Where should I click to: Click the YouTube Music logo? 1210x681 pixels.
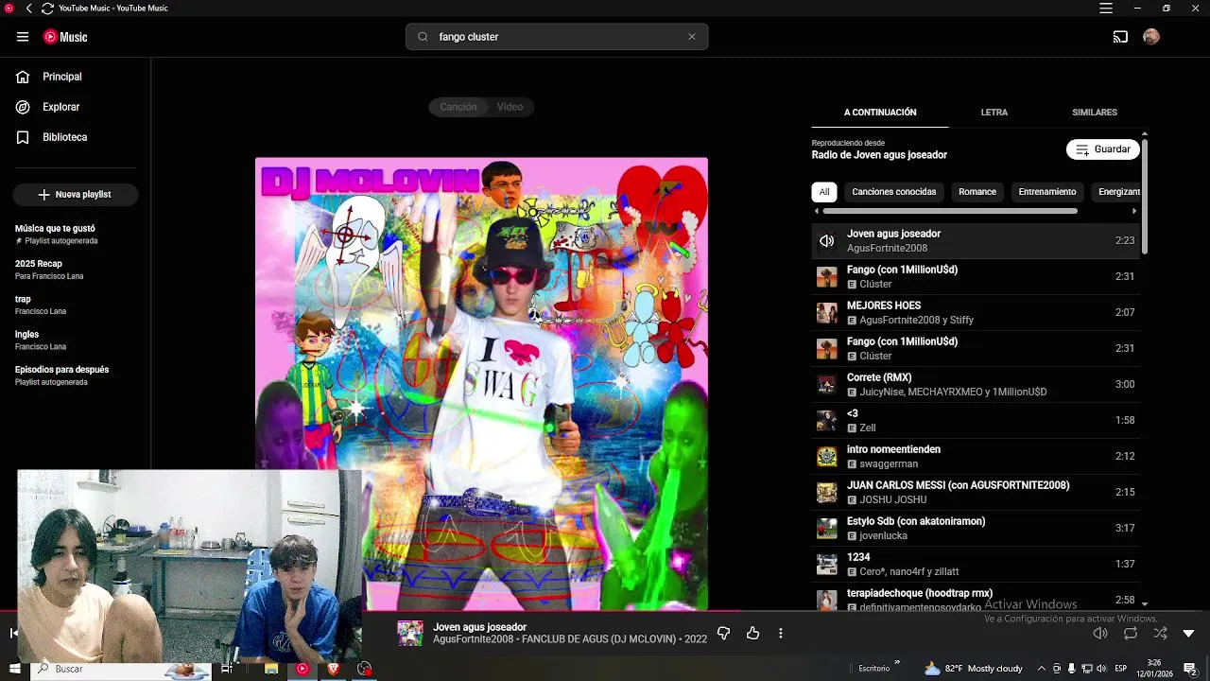(x=65, y=37)
